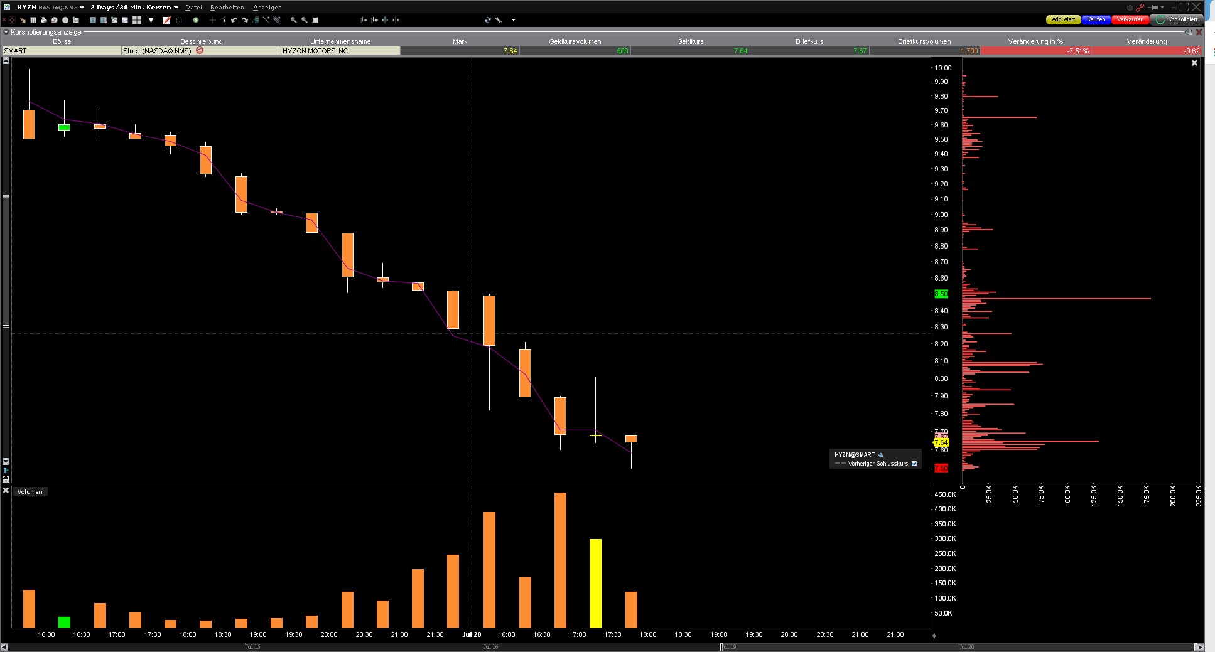Open chart settings wrench icon in toolbar
This screenshot has height=652, width=1215.
[x=499, y=20]
